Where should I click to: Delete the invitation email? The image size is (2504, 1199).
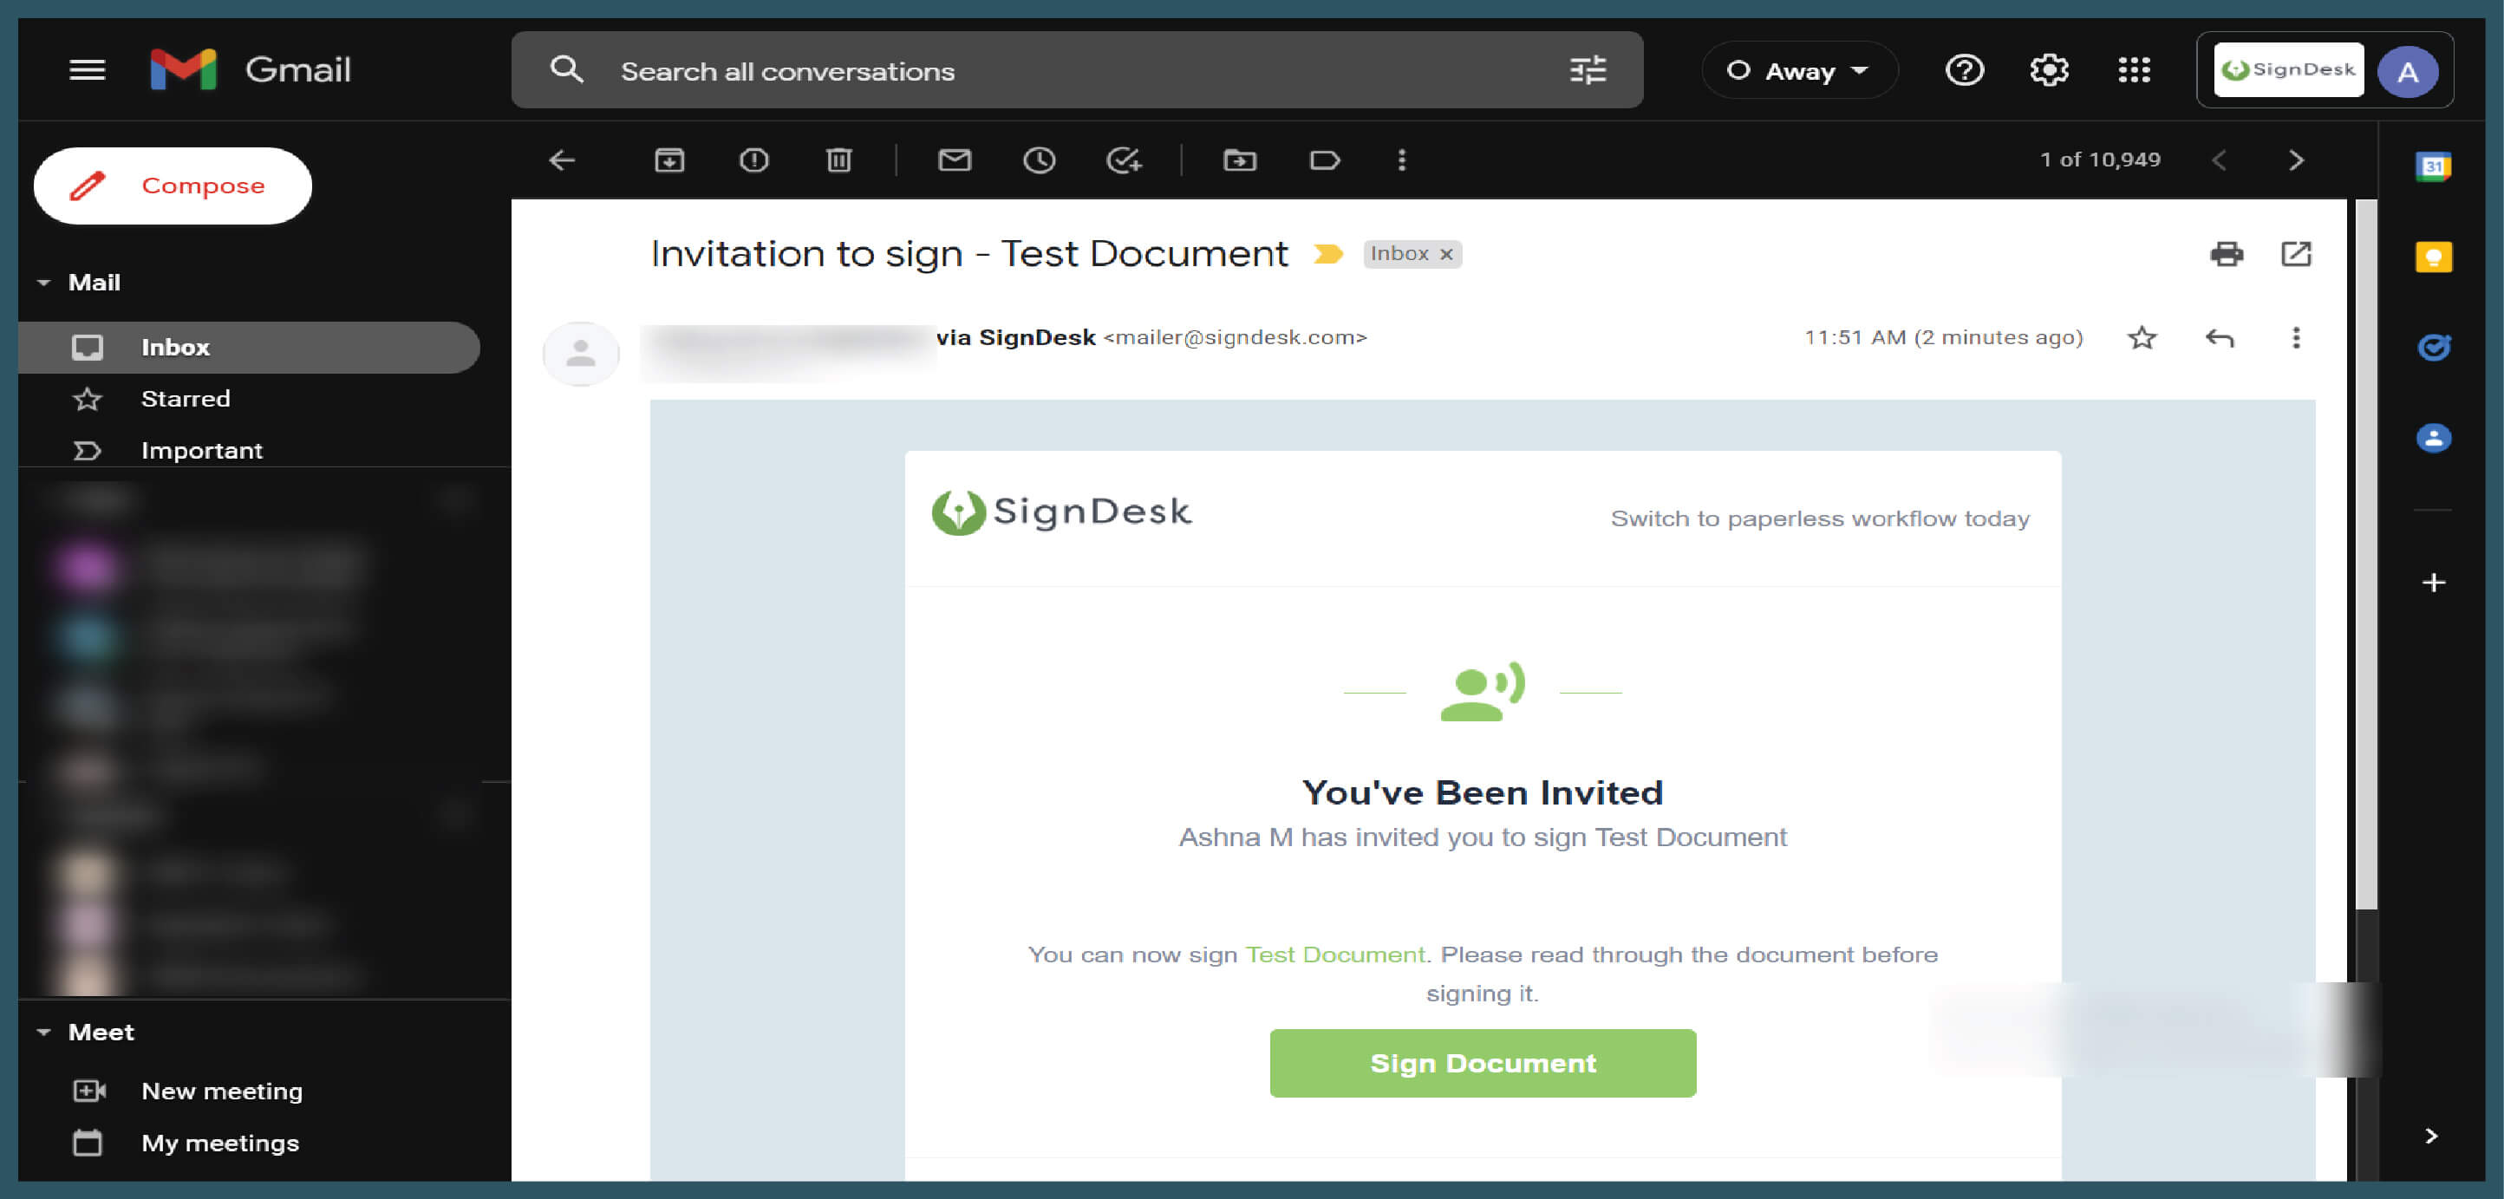click(839, 160)
